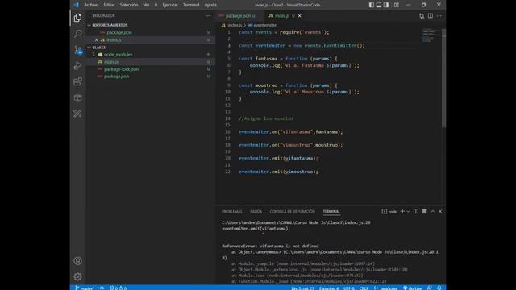Open the Selección menu
Viewport: 516px width, 290px height.
coord(129,5)
